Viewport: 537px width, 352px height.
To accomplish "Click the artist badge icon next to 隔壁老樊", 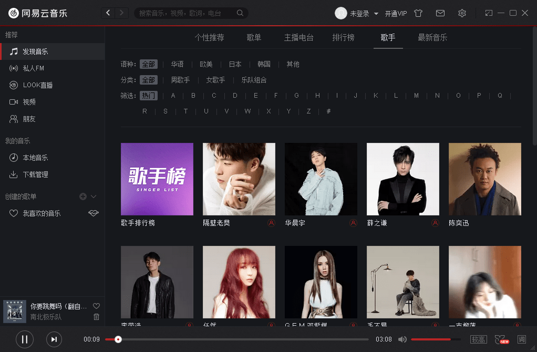I will [271, 223].
